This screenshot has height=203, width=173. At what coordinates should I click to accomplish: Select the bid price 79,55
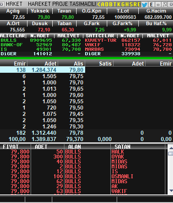[76, 101]
